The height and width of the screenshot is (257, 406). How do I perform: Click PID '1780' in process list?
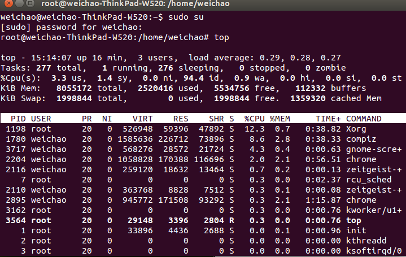16,139
